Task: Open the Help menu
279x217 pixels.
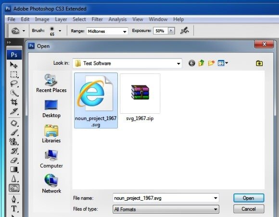Action: tap(178, 19)
